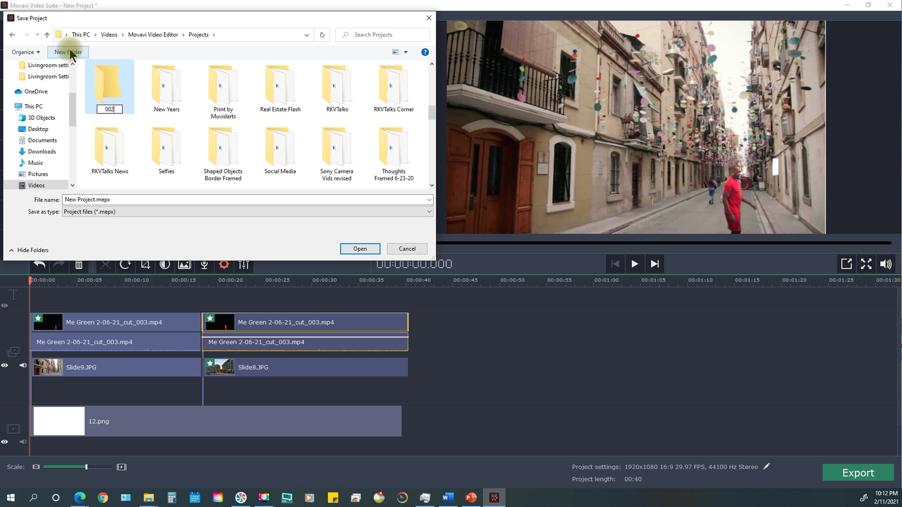This screenshot has width=902, height=507.
Task: Open clip properties gear icon
Action: (x=224, y=265)
